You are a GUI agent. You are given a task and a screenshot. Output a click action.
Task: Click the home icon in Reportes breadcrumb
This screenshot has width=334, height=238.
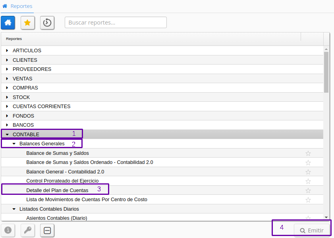pos(5,6)
